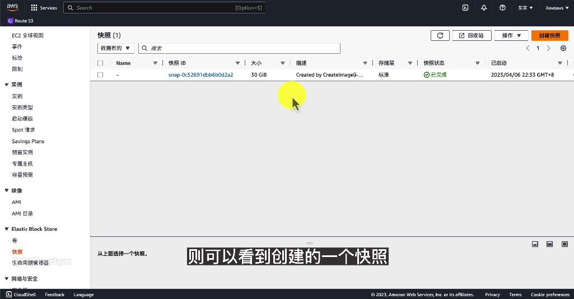The image size is (574, 299).
Task: Collapse the Elastic Block Store section
Action: 7,229
